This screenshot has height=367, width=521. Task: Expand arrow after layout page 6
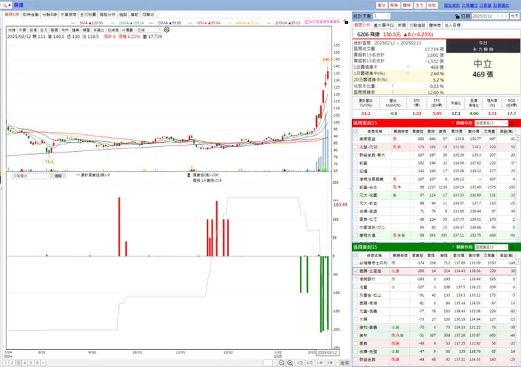point(43,363)
